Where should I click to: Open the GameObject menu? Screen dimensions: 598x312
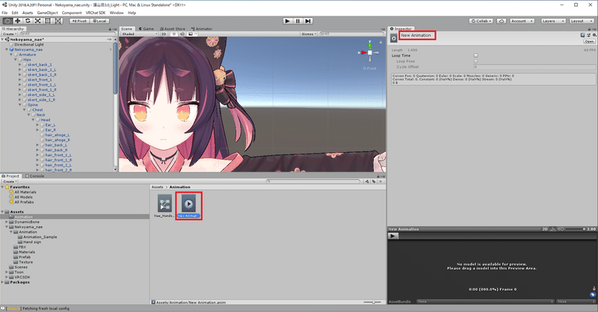(x=47, y=13)
